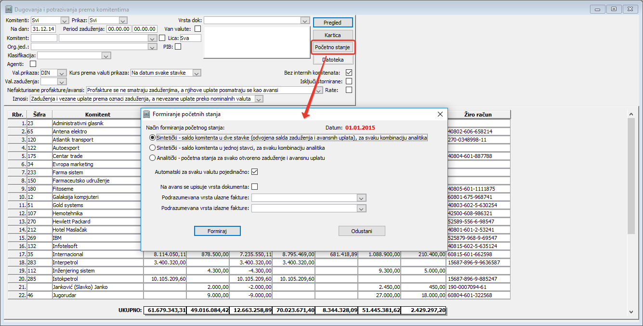Click the Komitent column header
643x326 pixels.
pos(98,115)
